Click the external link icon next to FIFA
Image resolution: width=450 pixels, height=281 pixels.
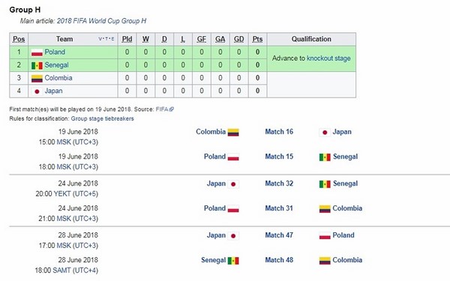point(172,109)
